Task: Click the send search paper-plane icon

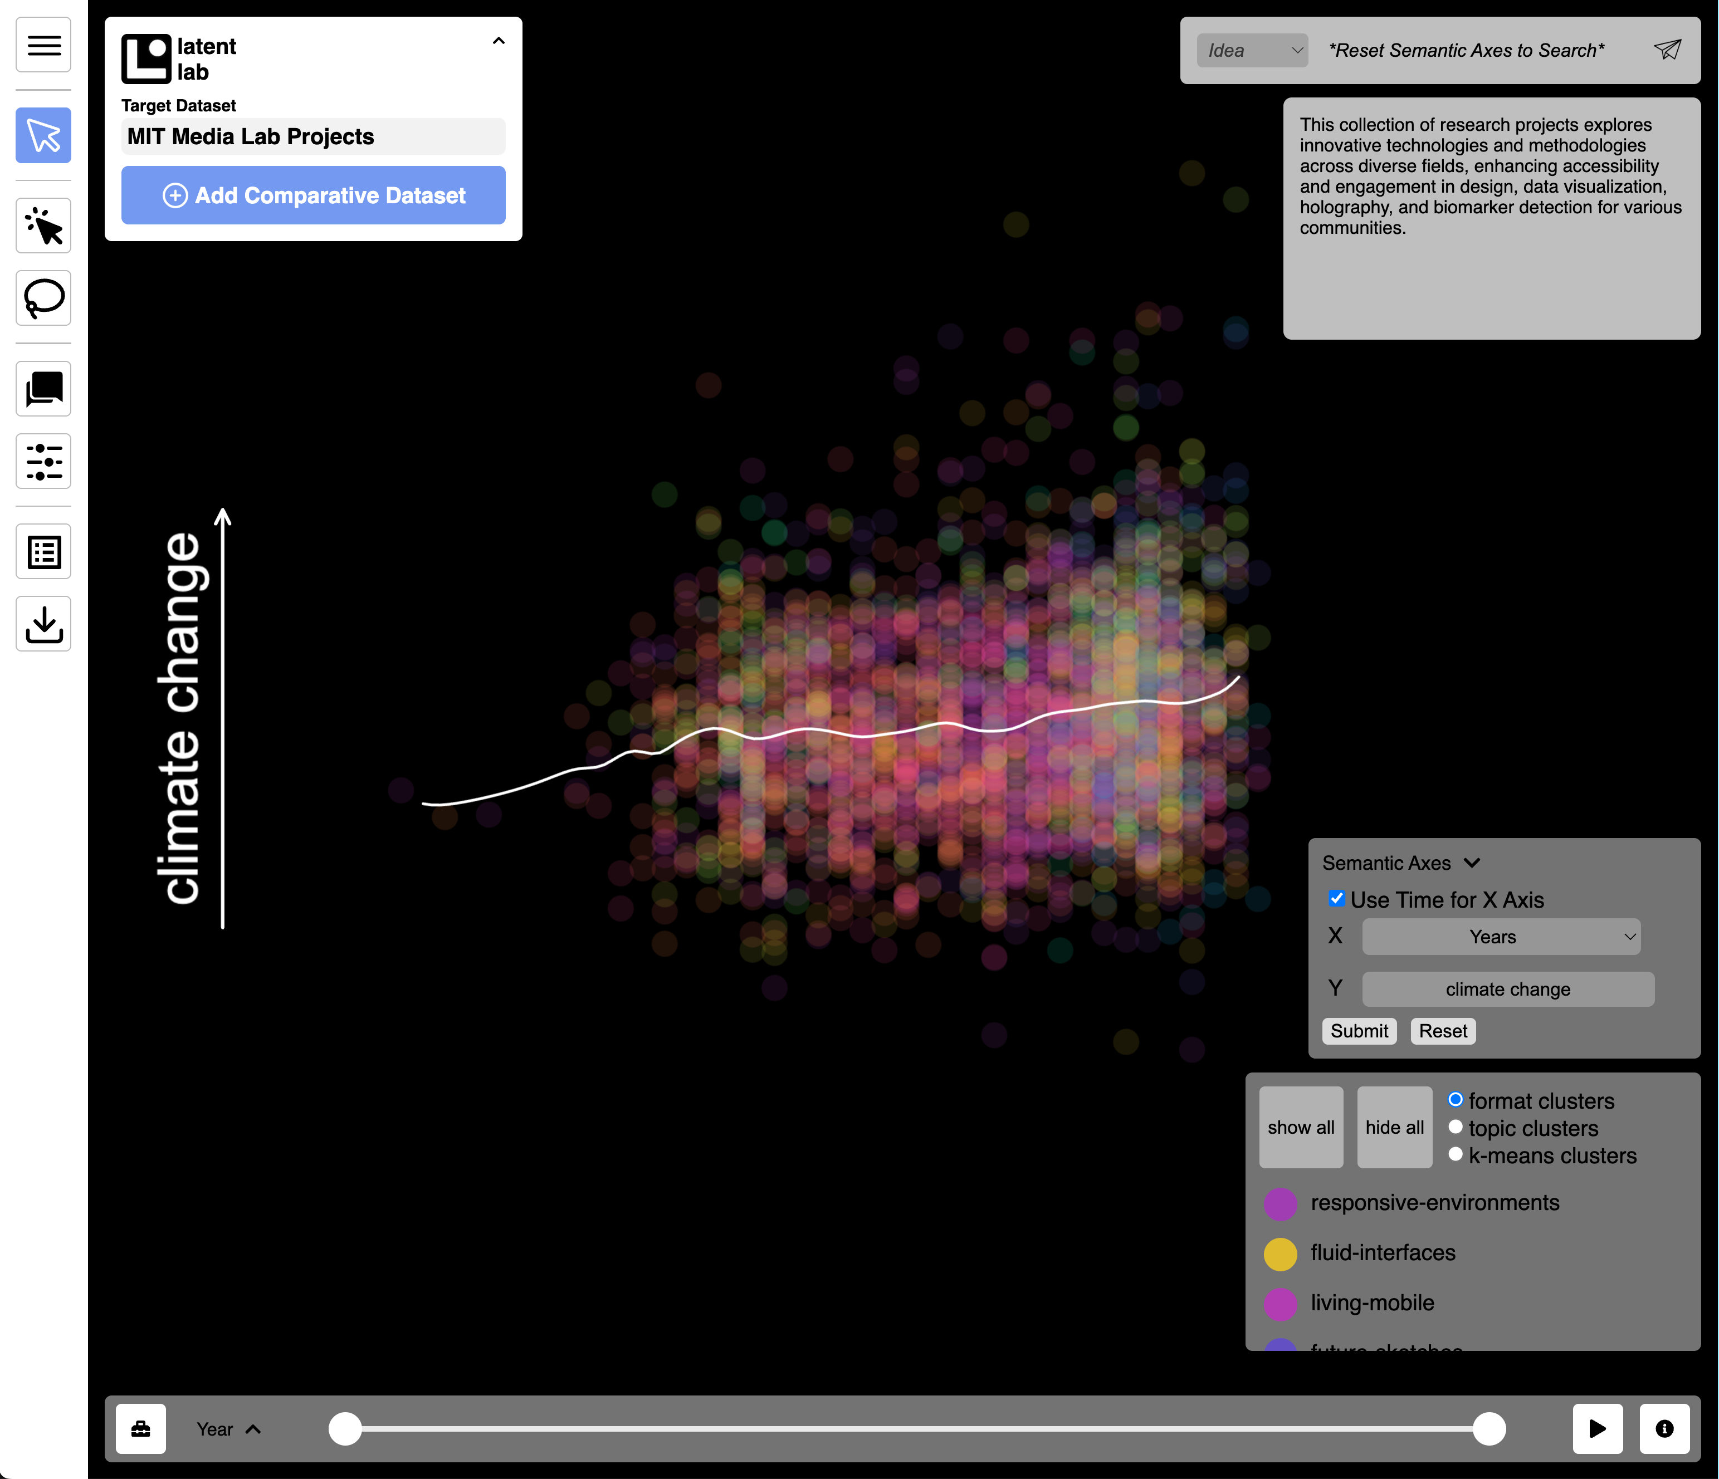Action: (x=1668, y=50)
